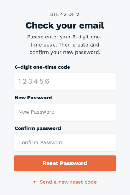The width and height of the screenshot is (130, 195).
Task: Click the "time code. Then create and" line
Action: 65,45
